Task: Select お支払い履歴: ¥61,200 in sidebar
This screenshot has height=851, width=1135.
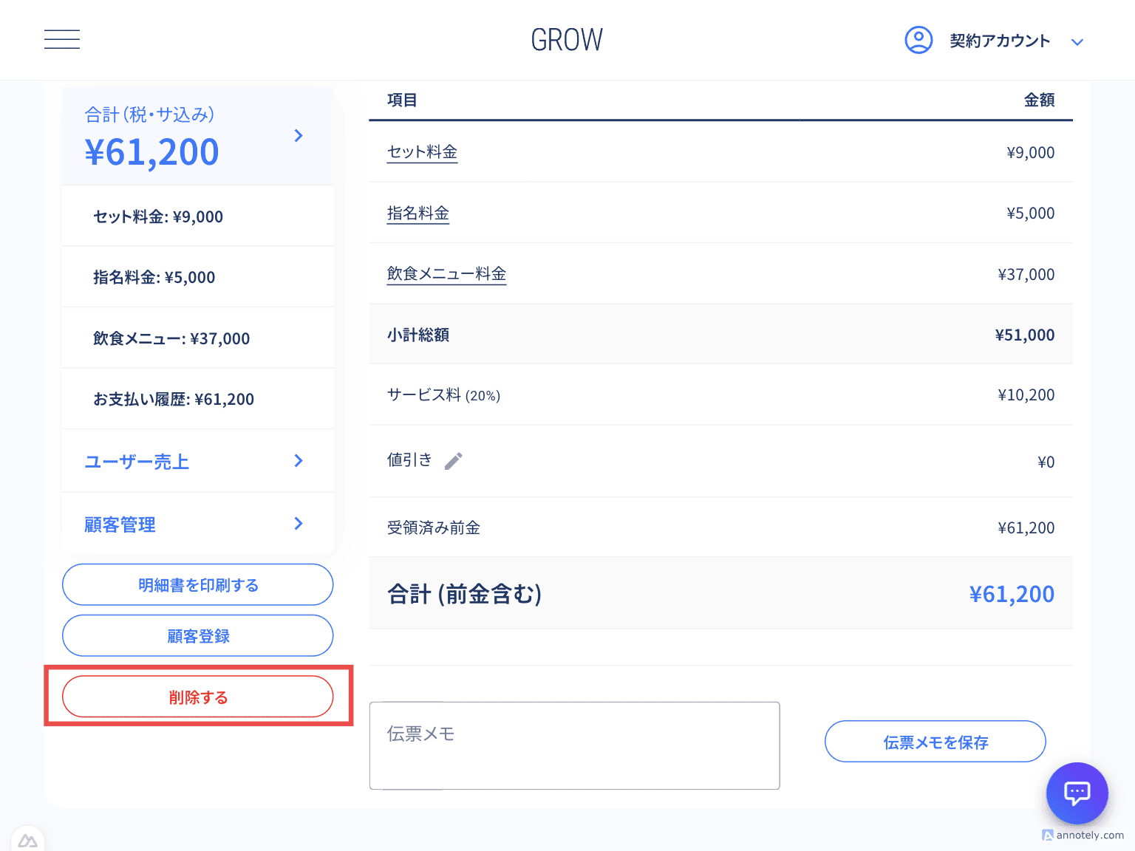Action: click(x=174, y=399)
